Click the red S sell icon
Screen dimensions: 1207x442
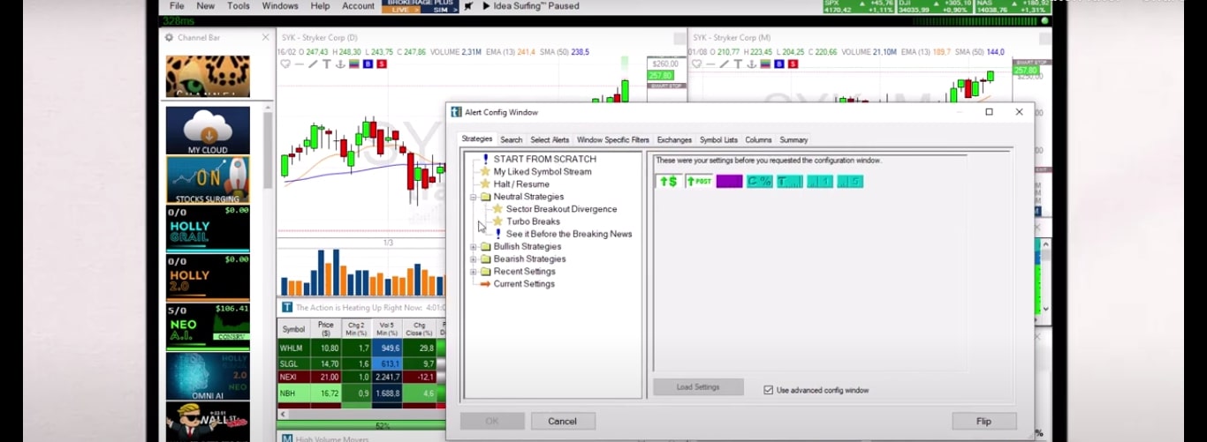coord(382,64)
